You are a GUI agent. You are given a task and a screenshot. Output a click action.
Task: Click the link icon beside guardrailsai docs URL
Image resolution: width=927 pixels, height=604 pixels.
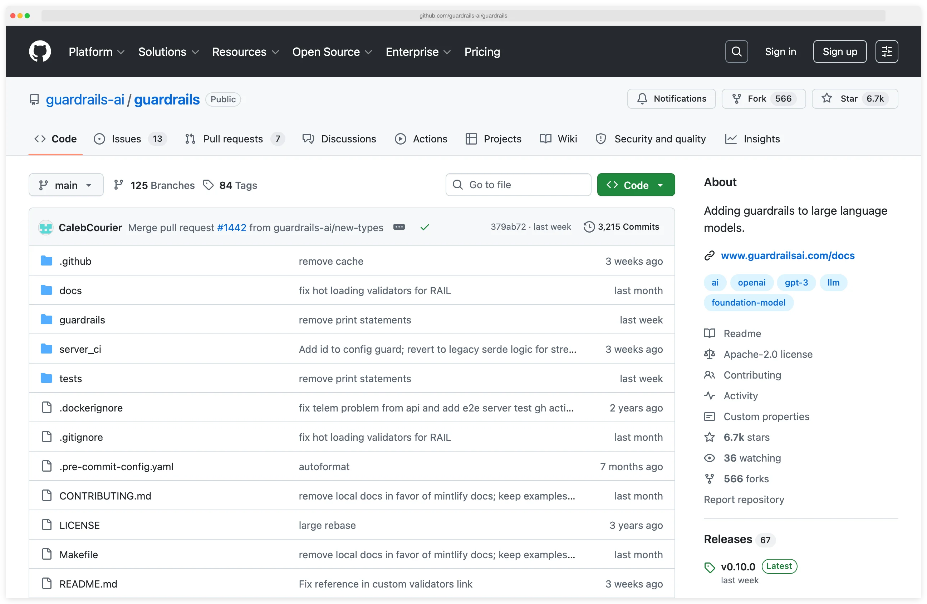(709, 255)
